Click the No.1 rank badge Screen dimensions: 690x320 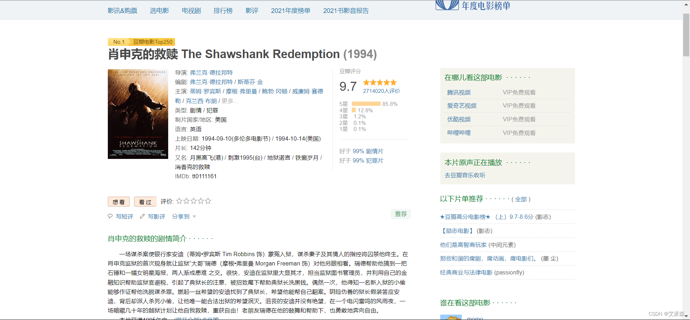pyautogui.click(x=119, y=42)
